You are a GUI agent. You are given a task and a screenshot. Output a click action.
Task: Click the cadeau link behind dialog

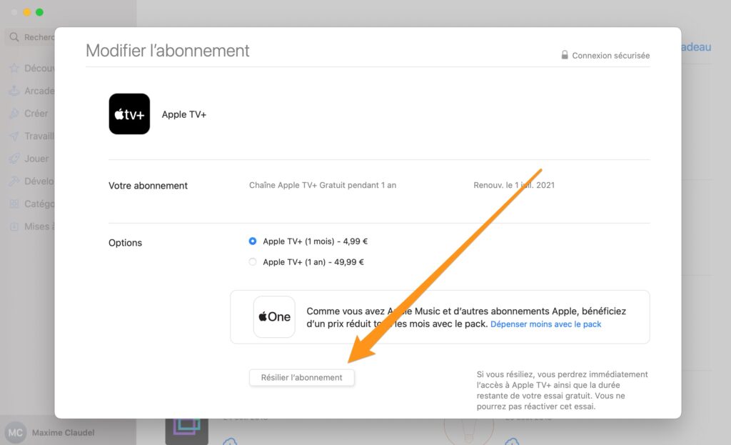tap(696, 47)
